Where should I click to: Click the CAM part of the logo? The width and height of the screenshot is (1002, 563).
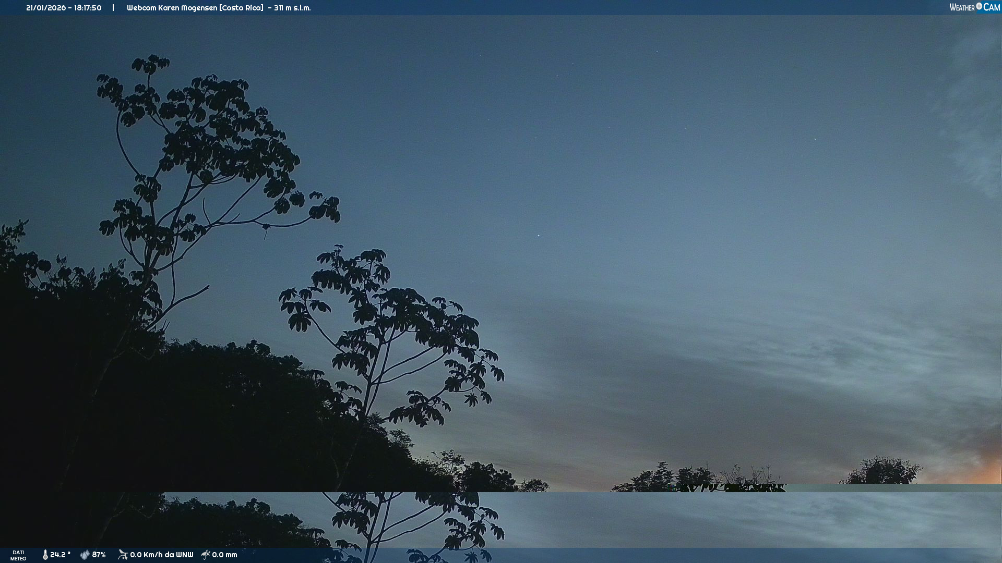pyautogui.click(x=992, y=7)
